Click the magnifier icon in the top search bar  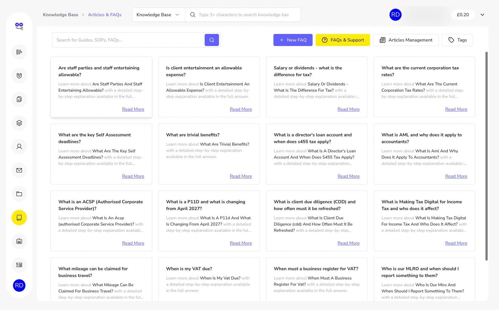click(193, 15)
